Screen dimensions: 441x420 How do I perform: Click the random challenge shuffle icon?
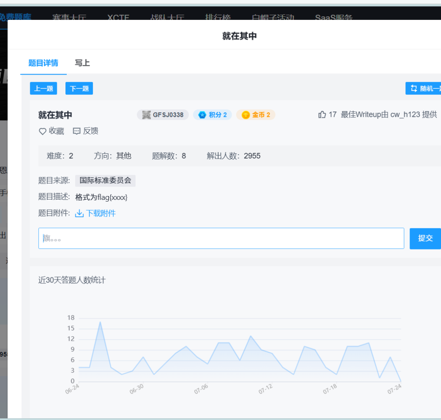414,88
